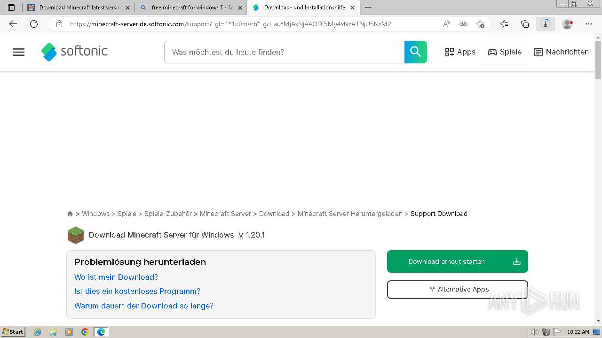Switch to Edge in the taskbar
602x338 pixels.
(x=101, y=332)
